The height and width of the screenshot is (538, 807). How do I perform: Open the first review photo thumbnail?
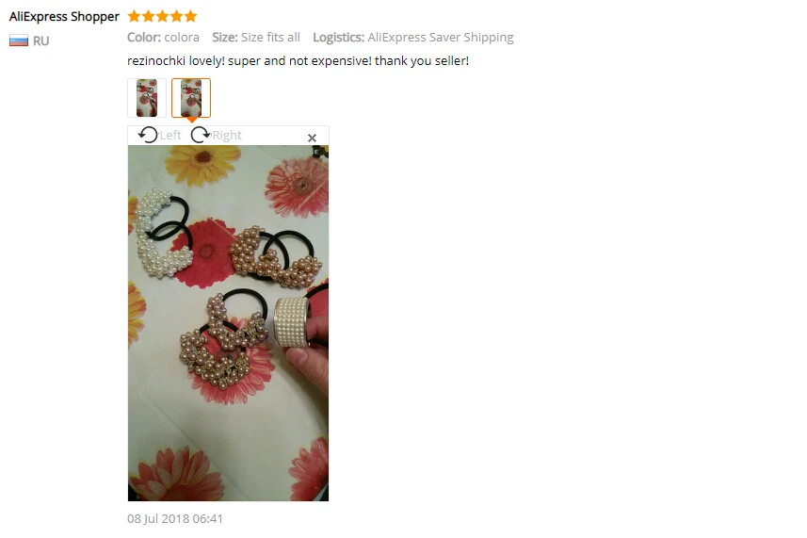point(147,98)
